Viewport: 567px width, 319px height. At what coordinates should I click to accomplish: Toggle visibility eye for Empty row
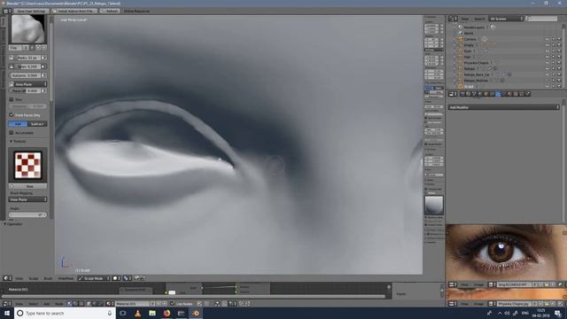(x=548, y=45)
